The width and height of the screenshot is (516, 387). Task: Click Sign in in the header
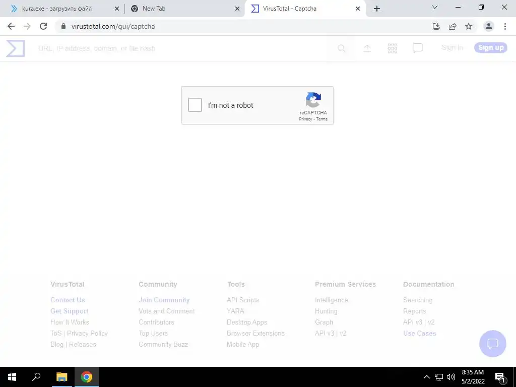click(x=452, y=48)
